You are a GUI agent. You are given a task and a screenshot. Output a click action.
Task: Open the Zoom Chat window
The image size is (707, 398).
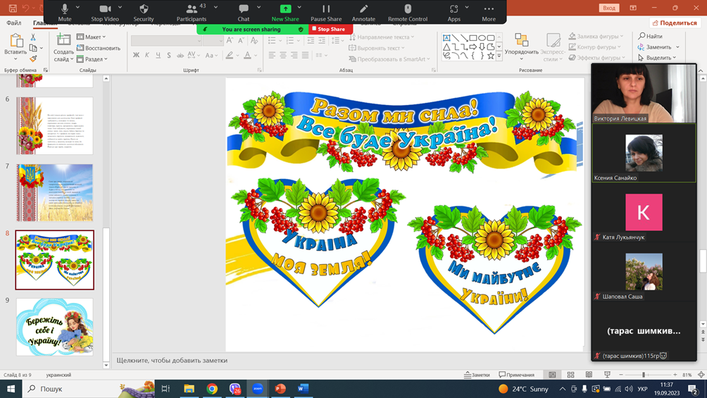244,12
